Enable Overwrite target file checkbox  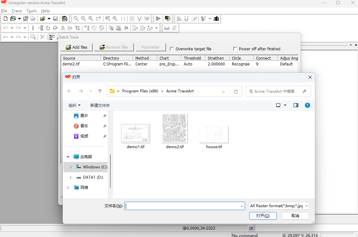click(172, 49)
